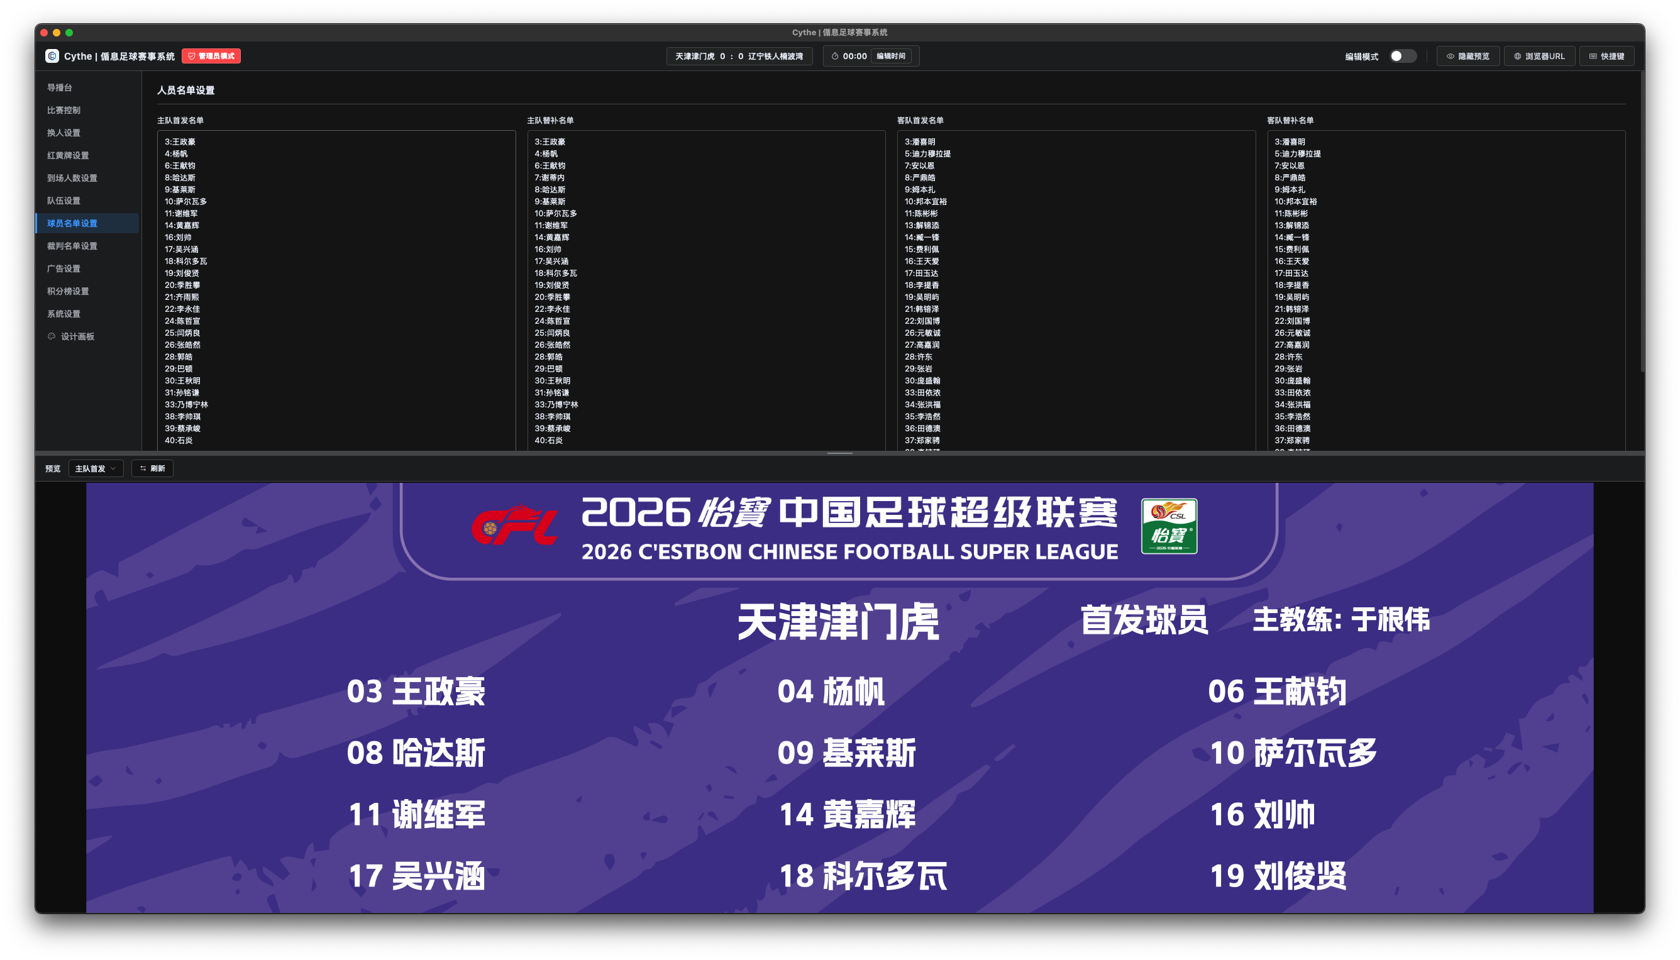Click 18:科尔多瓦 in 主队替补名单

click(x=556, y=273)
